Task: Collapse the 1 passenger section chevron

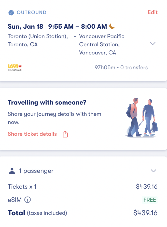Action: point(154,171)
